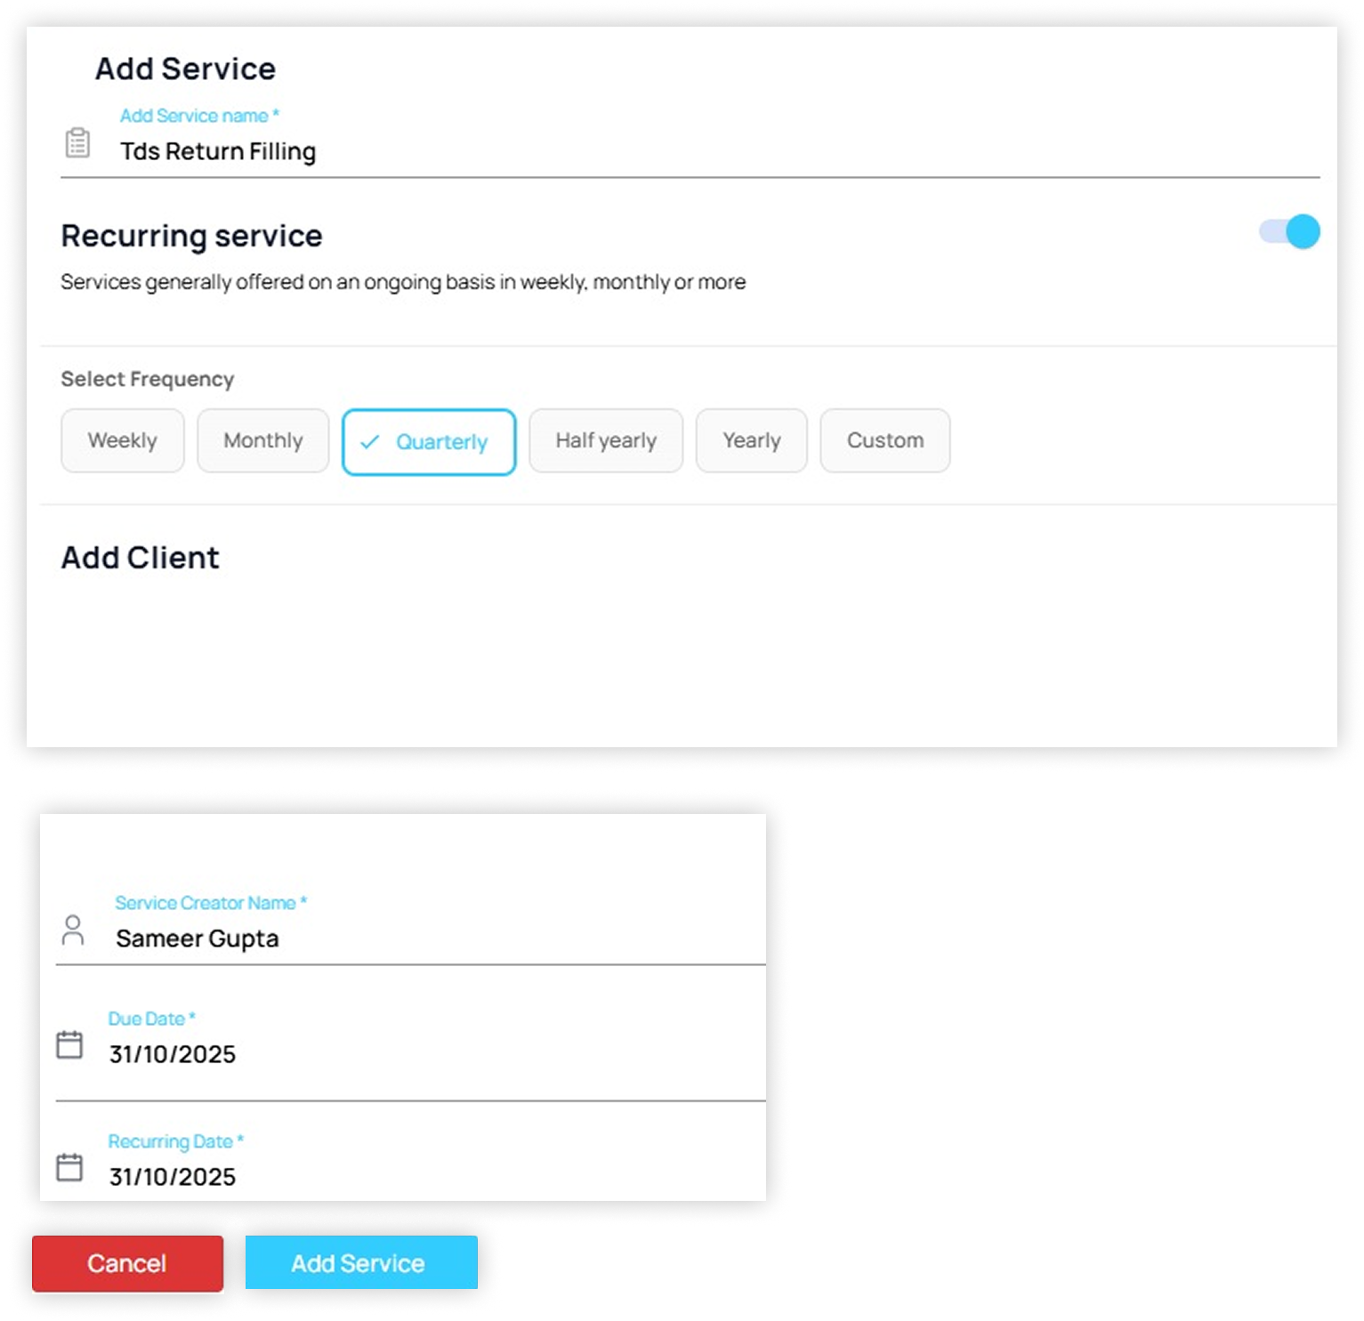Submit with the blue Add Service button
1364x1321 pixels.
(360, 1263)
